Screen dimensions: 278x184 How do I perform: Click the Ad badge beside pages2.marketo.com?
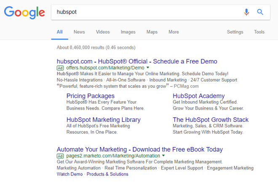coord(60,156)
